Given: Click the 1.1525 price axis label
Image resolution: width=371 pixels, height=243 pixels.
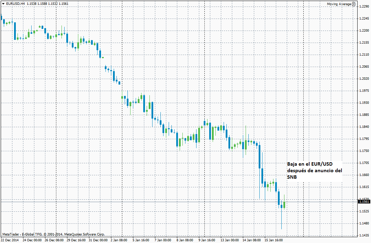Looking at the screenshot, I should tap(364, 211).
